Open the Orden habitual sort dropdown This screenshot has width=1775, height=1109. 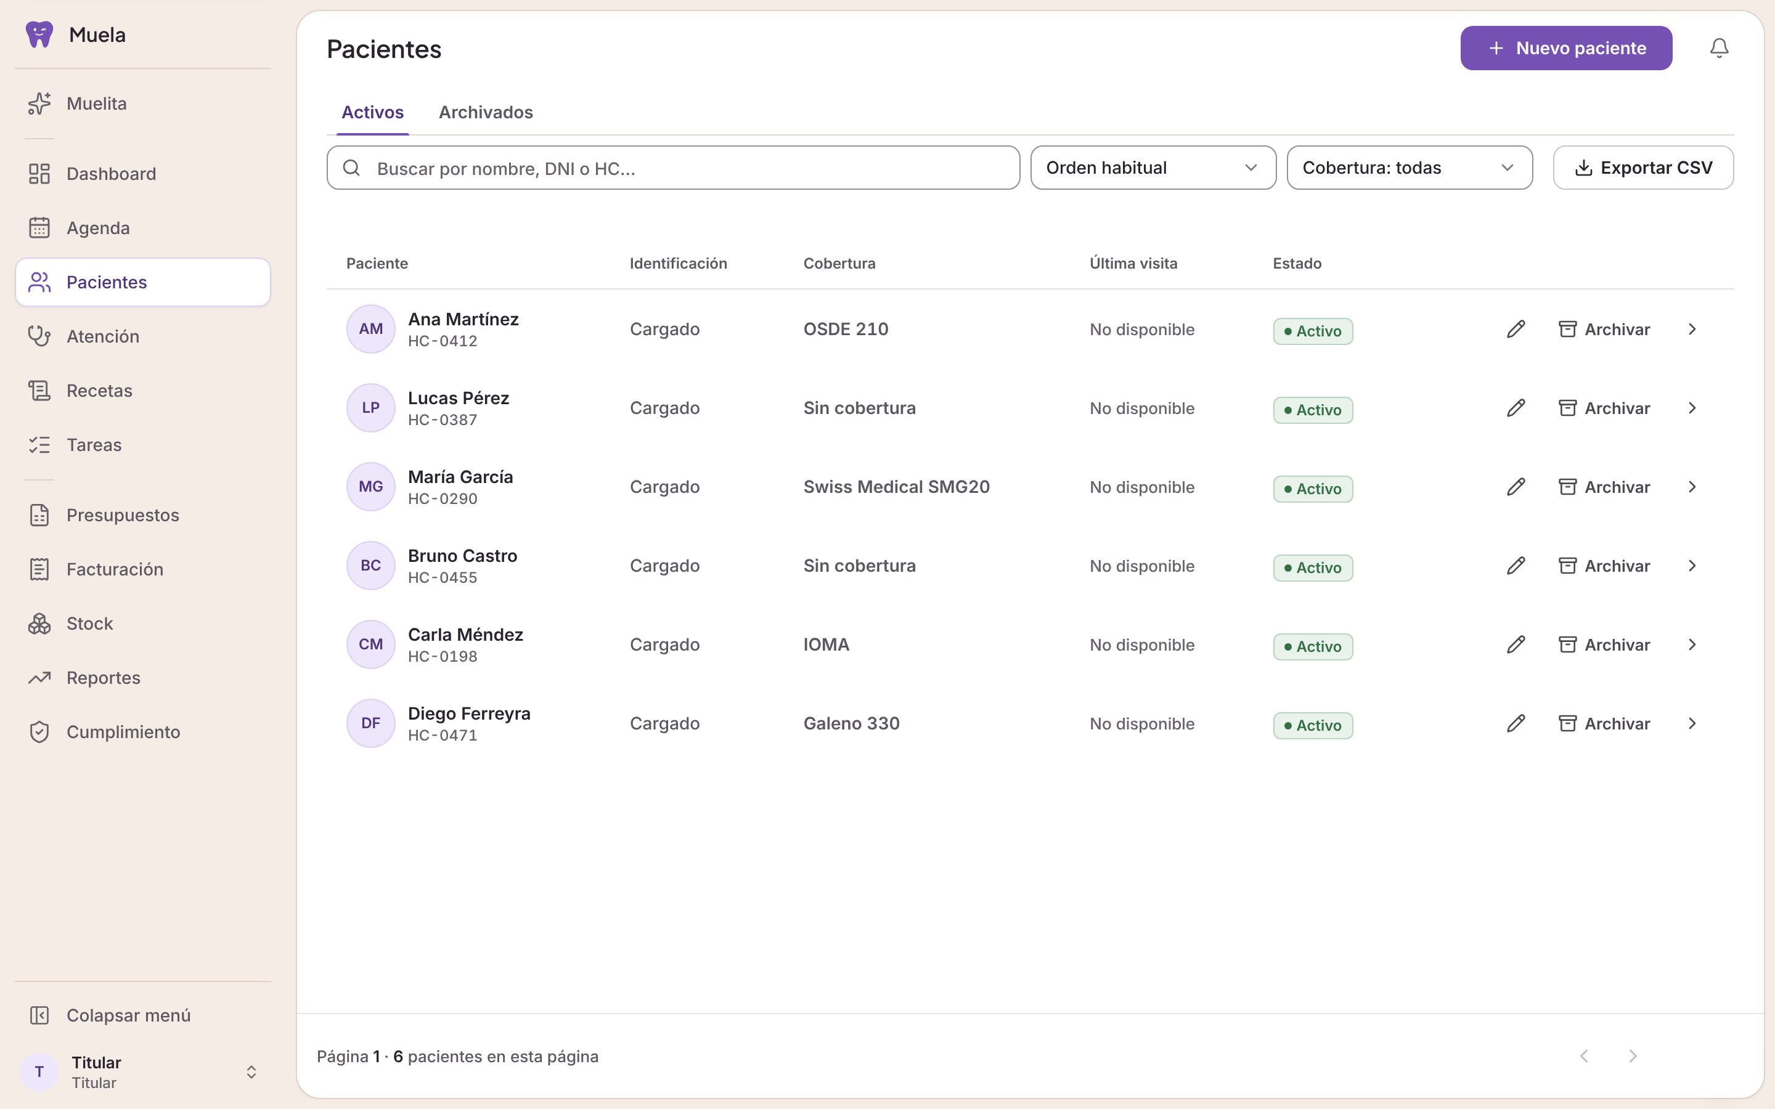[1153, 168]
